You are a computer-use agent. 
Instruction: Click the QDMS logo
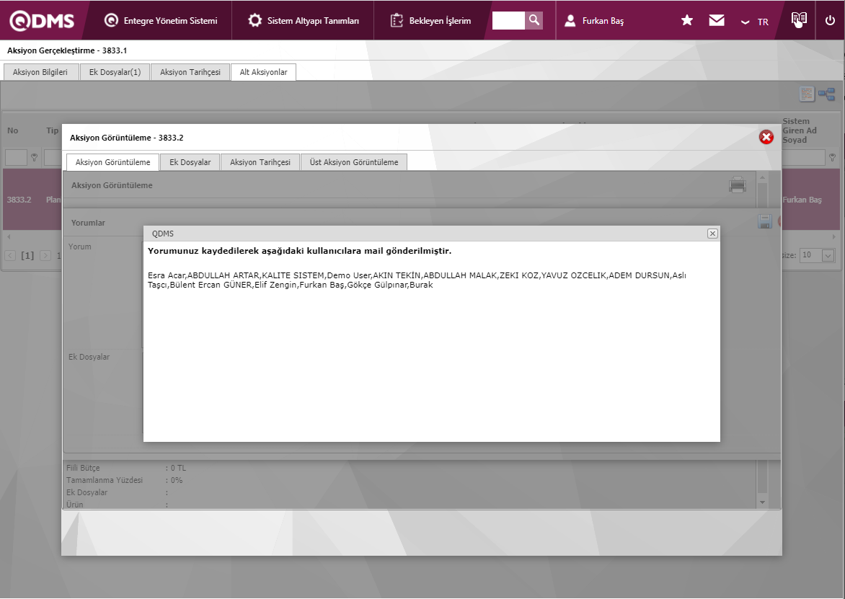(x=42, y=21)
